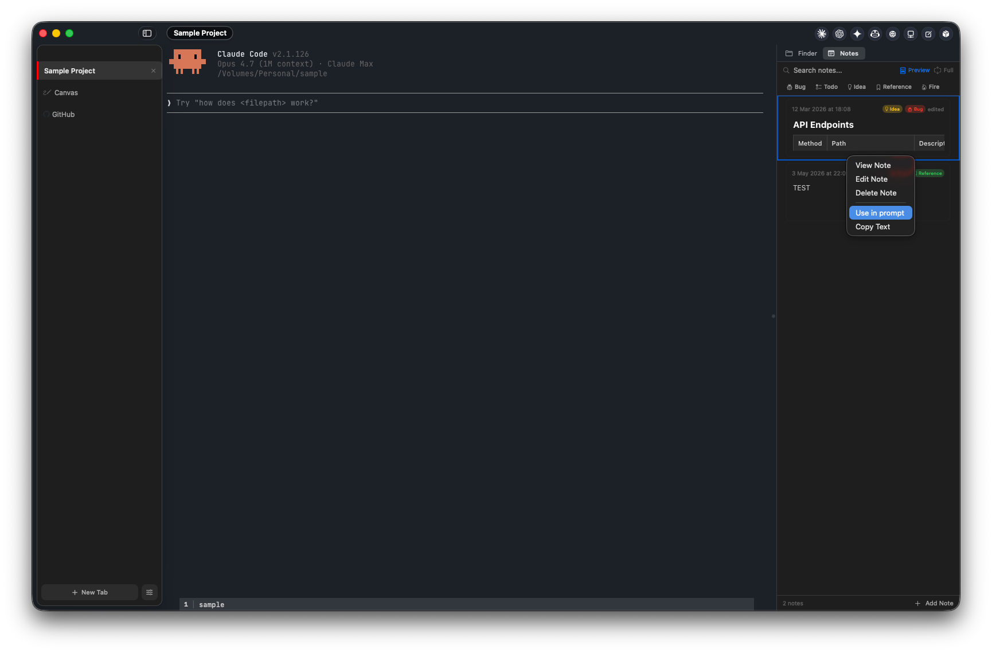This screenshot has height=653, width=992.
Task: Click Add Note at panel bottom
Action: [x=934, y=603]
